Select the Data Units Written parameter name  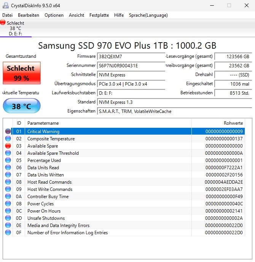46,175
